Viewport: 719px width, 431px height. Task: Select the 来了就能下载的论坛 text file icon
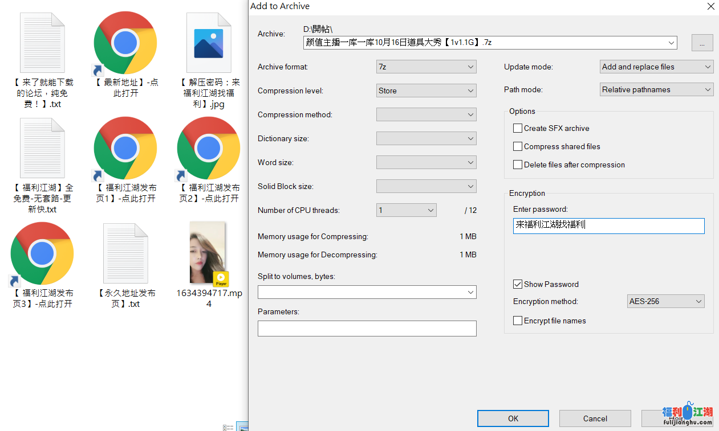point(42,43)
